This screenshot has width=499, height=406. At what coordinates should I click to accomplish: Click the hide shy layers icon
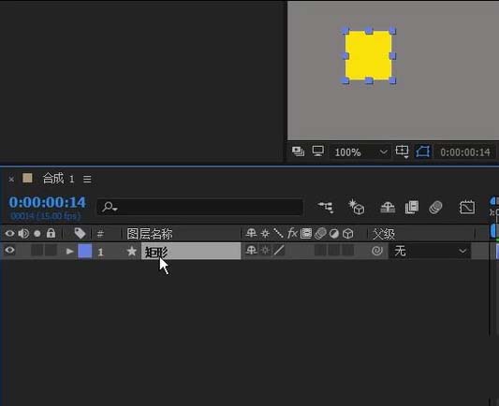tap(388, 208)
